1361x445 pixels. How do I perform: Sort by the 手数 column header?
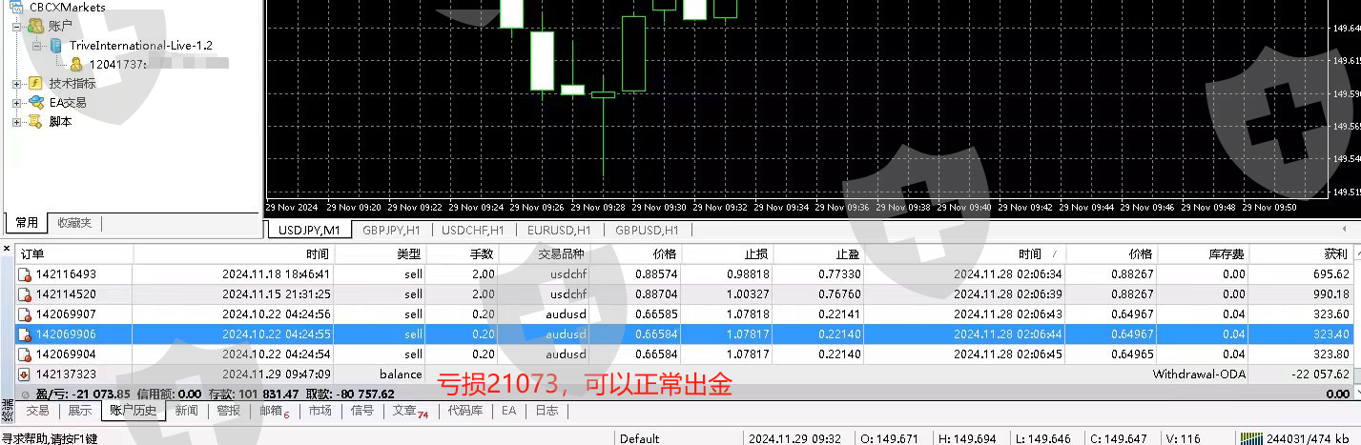click(x=462, y=254)
